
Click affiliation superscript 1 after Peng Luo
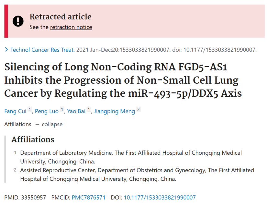tap(62, 109)
